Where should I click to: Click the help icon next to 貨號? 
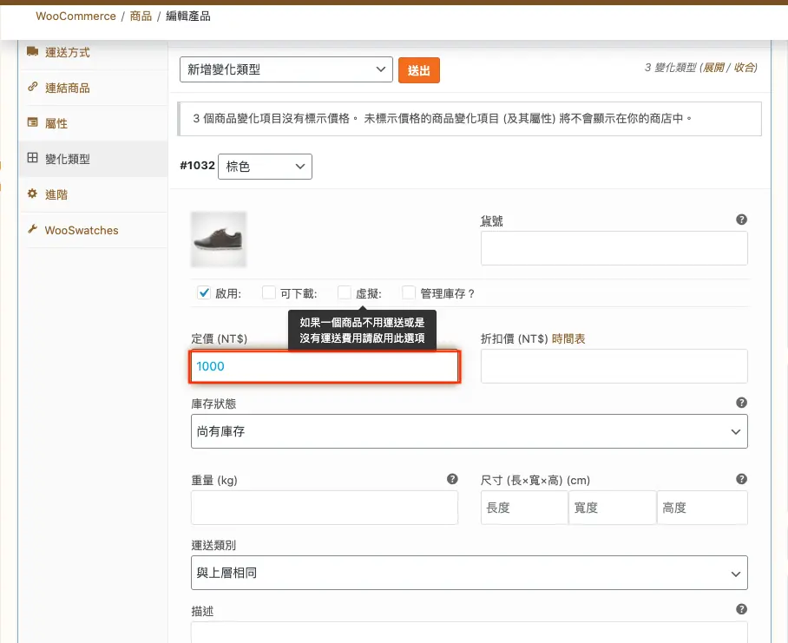pos(741,220)
